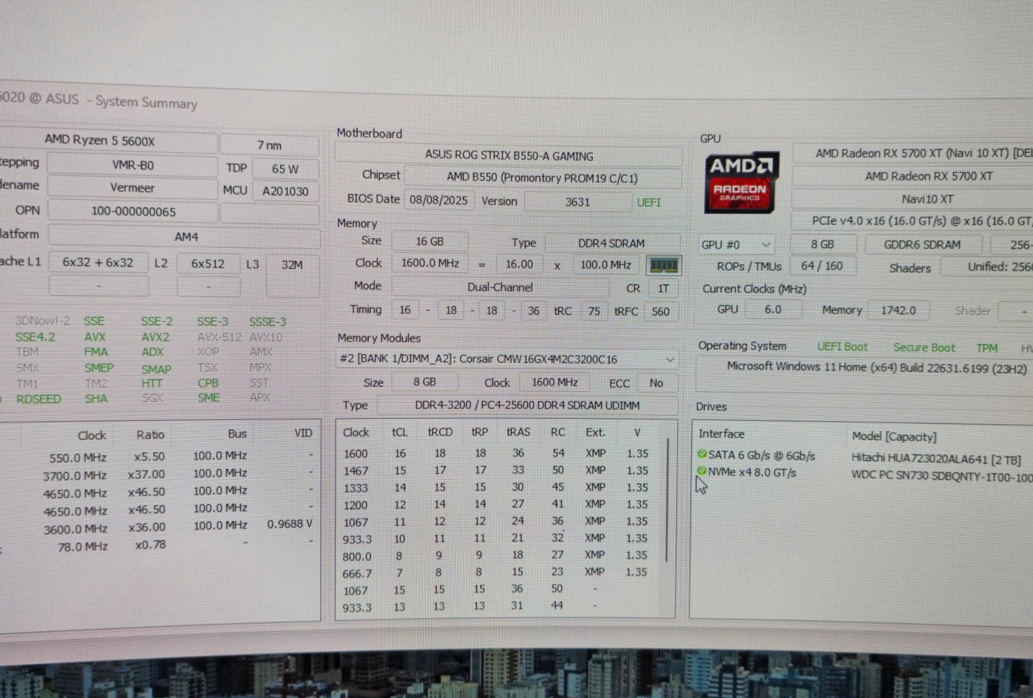This screenshot has height=698, width=1033.
Task: Click the memory timings table scrollbar
Action: click(667, 500)
